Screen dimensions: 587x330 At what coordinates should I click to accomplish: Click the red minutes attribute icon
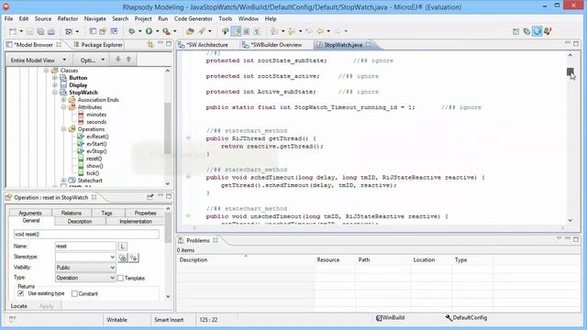[x=81, y=115]
